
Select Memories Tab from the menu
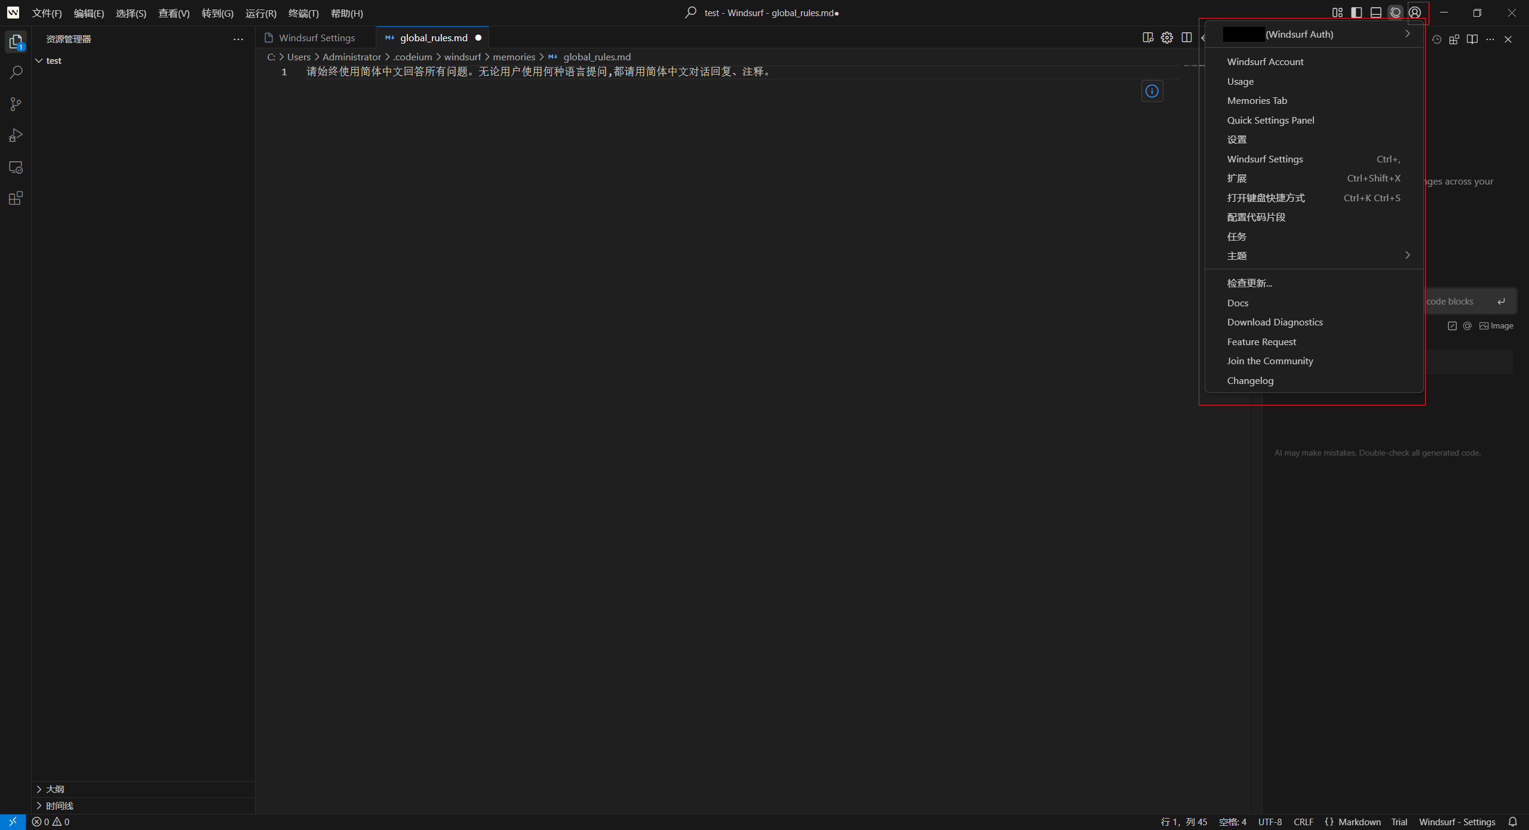[x=1257, y=100]
